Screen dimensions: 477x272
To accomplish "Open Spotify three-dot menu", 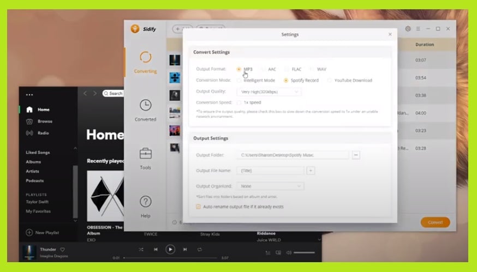I will 29,95.
